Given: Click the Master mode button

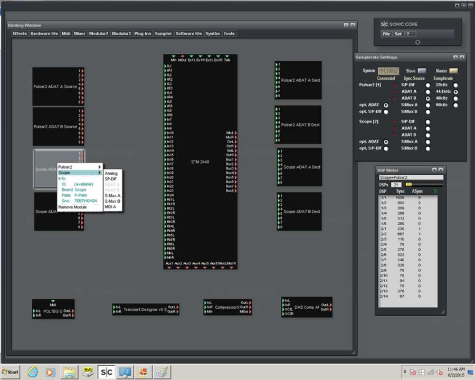Looking at the screenshot, I should coord(454,71).
